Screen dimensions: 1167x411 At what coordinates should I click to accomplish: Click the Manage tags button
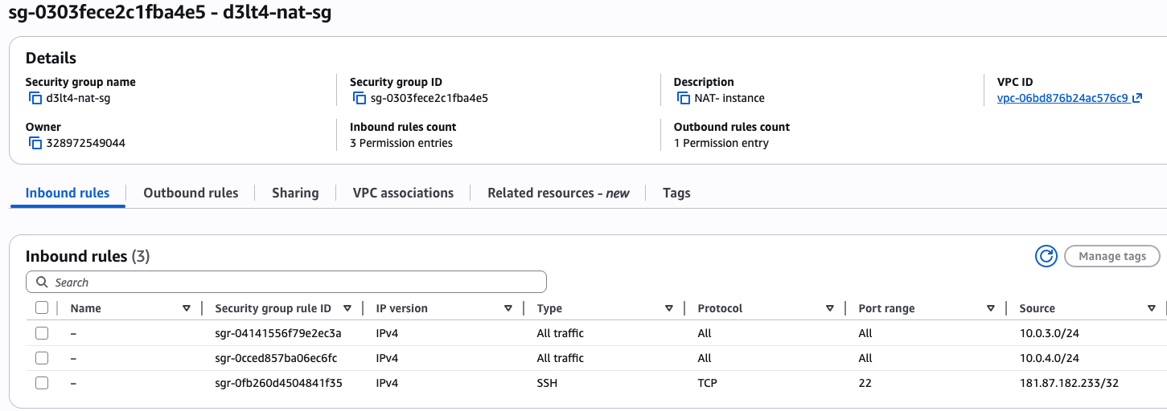point(1112,256)
